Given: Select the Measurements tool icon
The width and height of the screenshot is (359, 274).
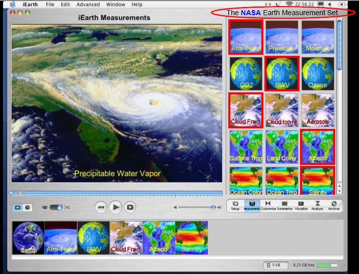Looking at the screenshot, I should tap(252, 204).
